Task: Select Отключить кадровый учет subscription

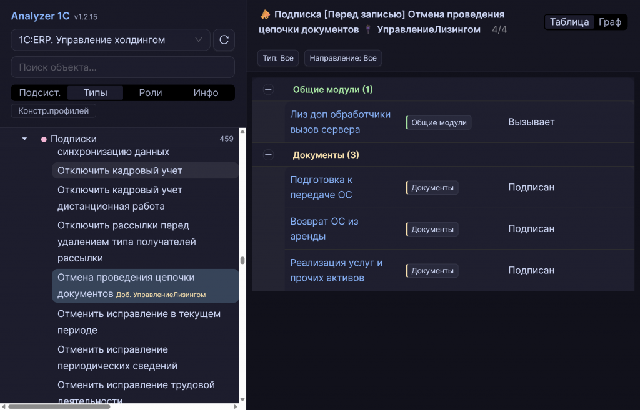Action: (x=120, y=170)
